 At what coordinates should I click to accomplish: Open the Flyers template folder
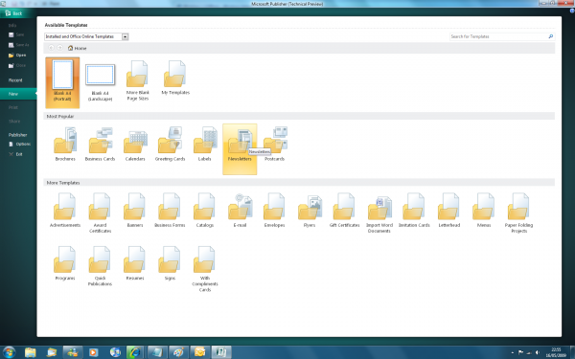(x=310, y=211)
